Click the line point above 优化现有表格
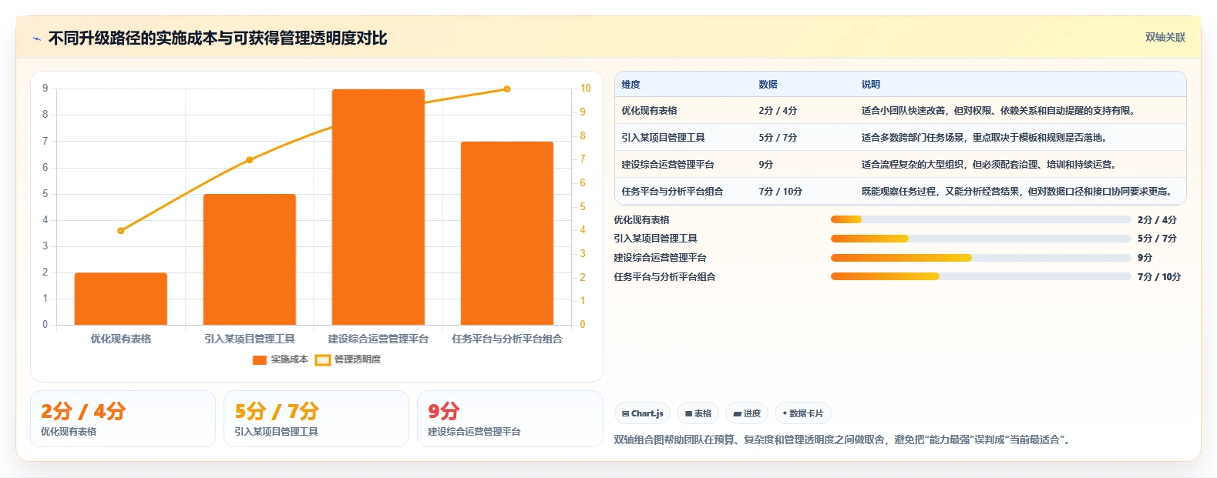Image resolution: width=1217 pixels, height=478 pixels. [x=121, y=230]
